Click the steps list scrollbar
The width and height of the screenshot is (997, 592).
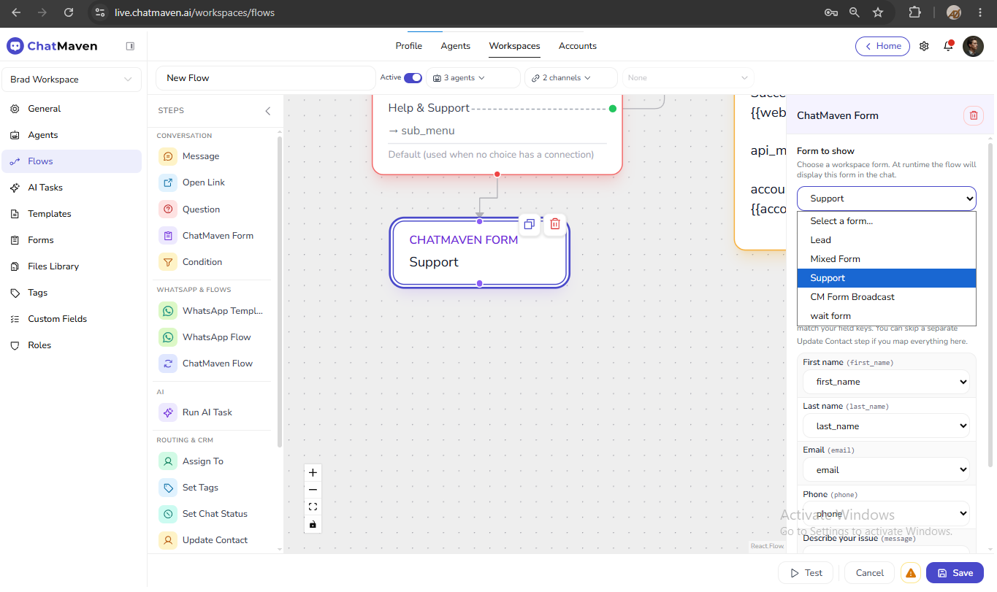(280, 292)
